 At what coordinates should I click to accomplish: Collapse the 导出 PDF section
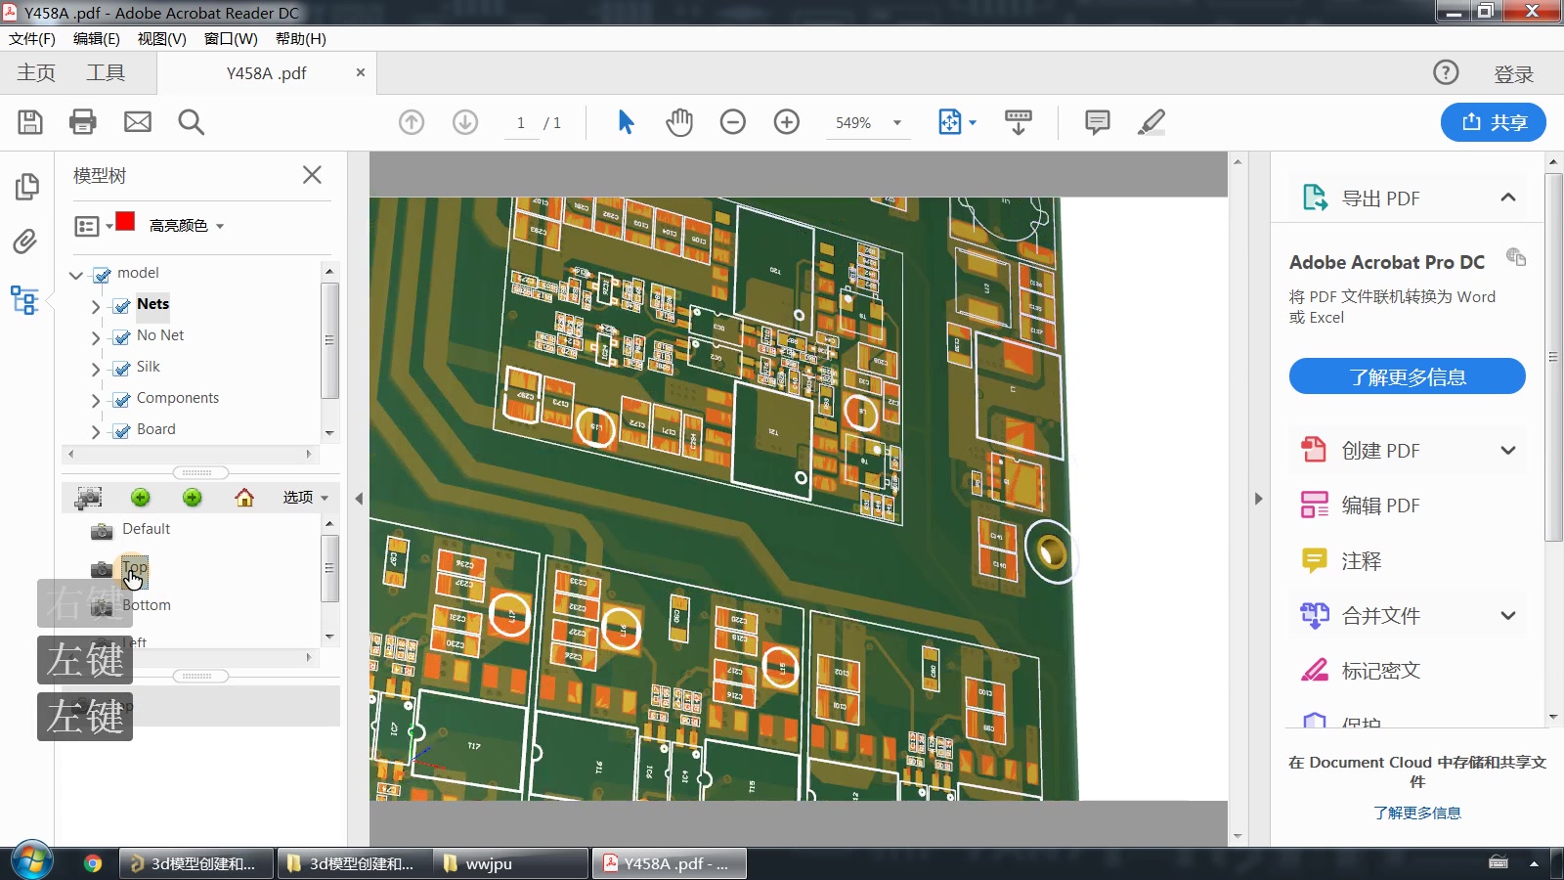pos(1508,198)
